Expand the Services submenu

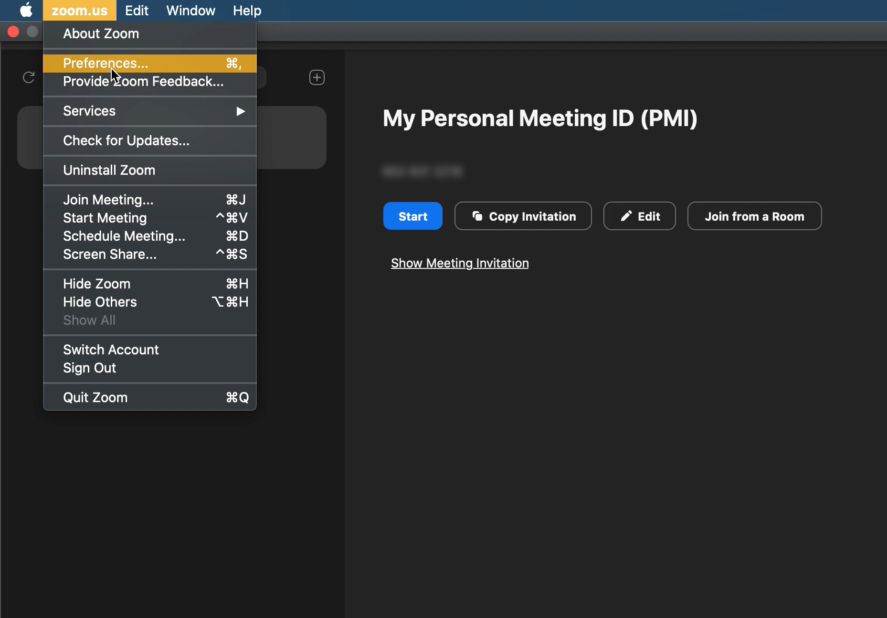coord(150,111)
